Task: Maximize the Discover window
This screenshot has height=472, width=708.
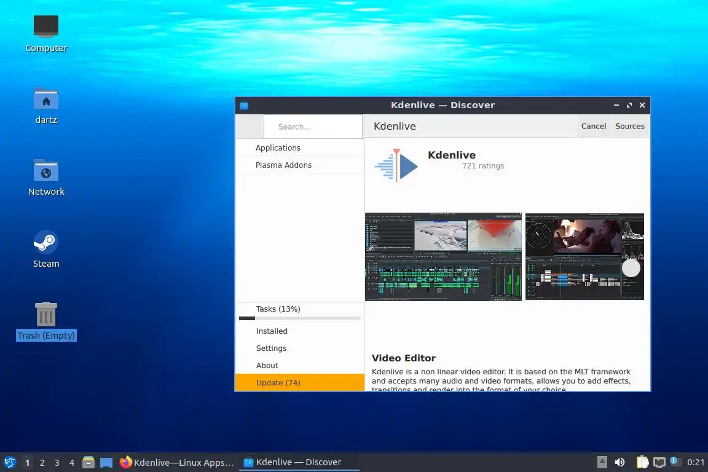Action: click(629, 105)
